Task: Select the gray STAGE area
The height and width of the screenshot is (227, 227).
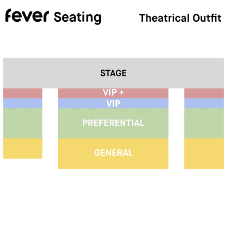Action: [x=113, y=73]
